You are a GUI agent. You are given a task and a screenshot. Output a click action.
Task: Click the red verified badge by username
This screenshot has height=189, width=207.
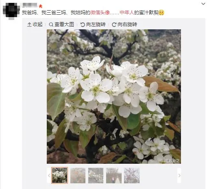[x=41, y=6]
